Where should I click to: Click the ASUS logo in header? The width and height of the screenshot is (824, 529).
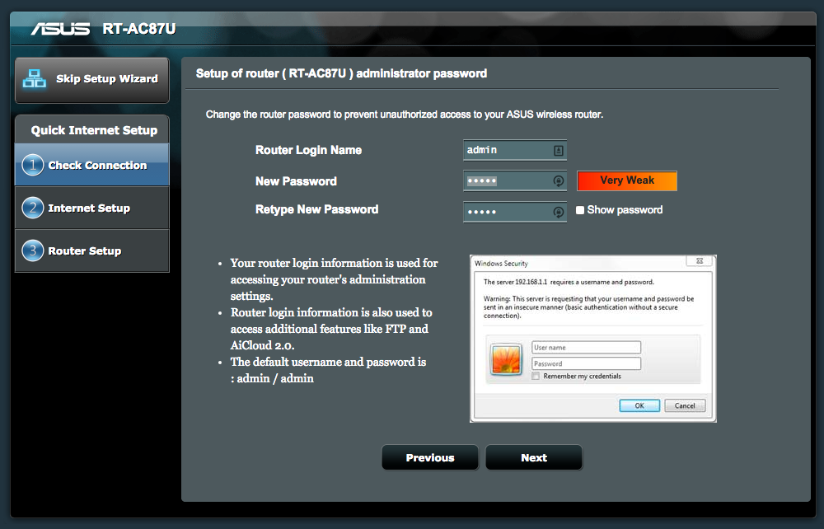(60, 28)
